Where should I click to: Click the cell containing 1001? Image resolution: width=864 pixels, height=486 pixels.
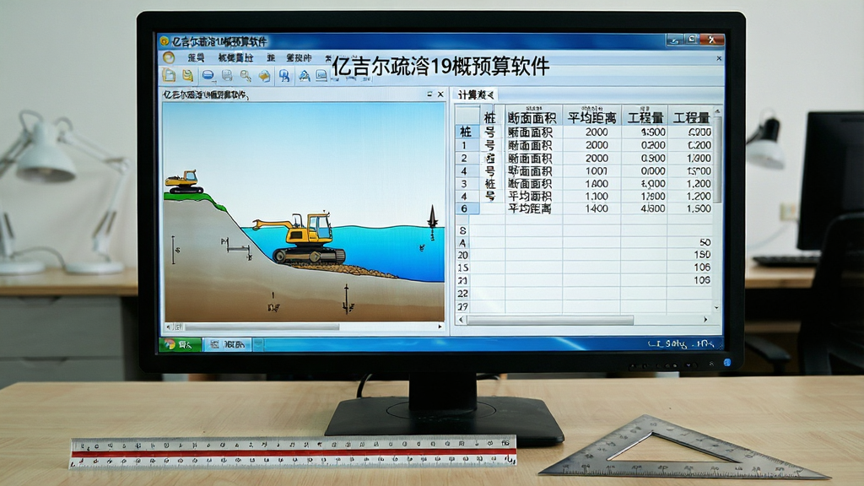[591, 170]
